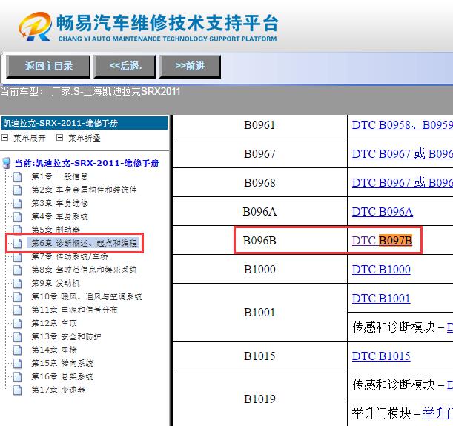Click the B0961 code cell

(x=259, y=125)
